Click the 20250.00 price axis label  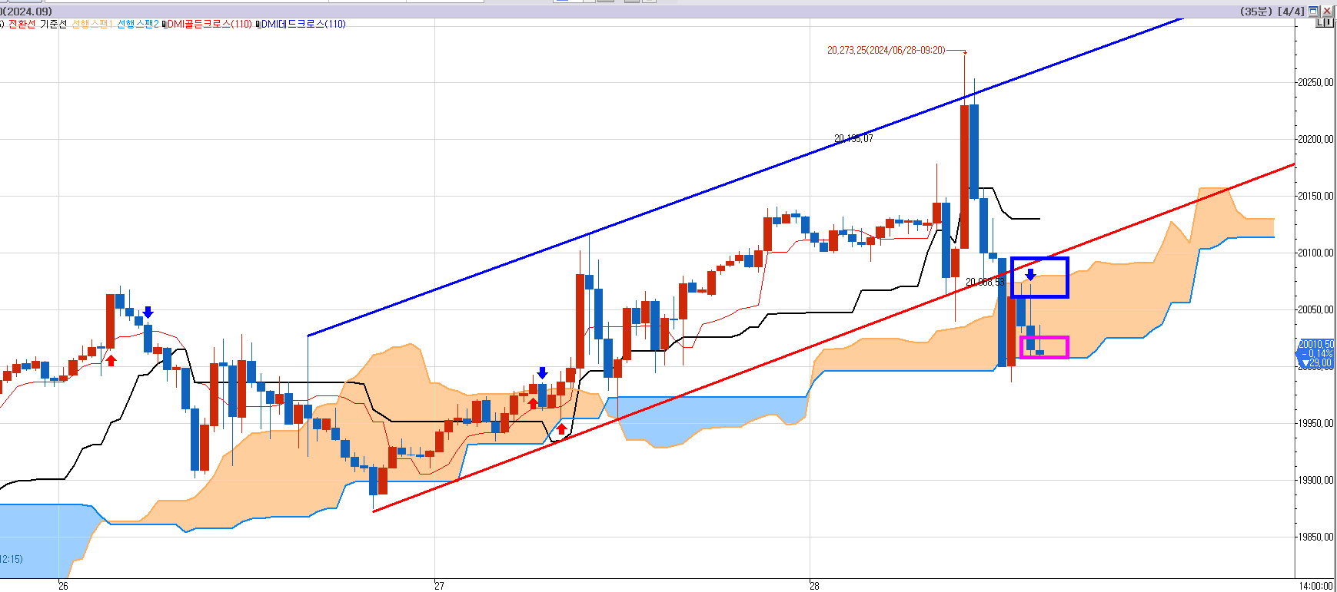[x=1315, y=83]
